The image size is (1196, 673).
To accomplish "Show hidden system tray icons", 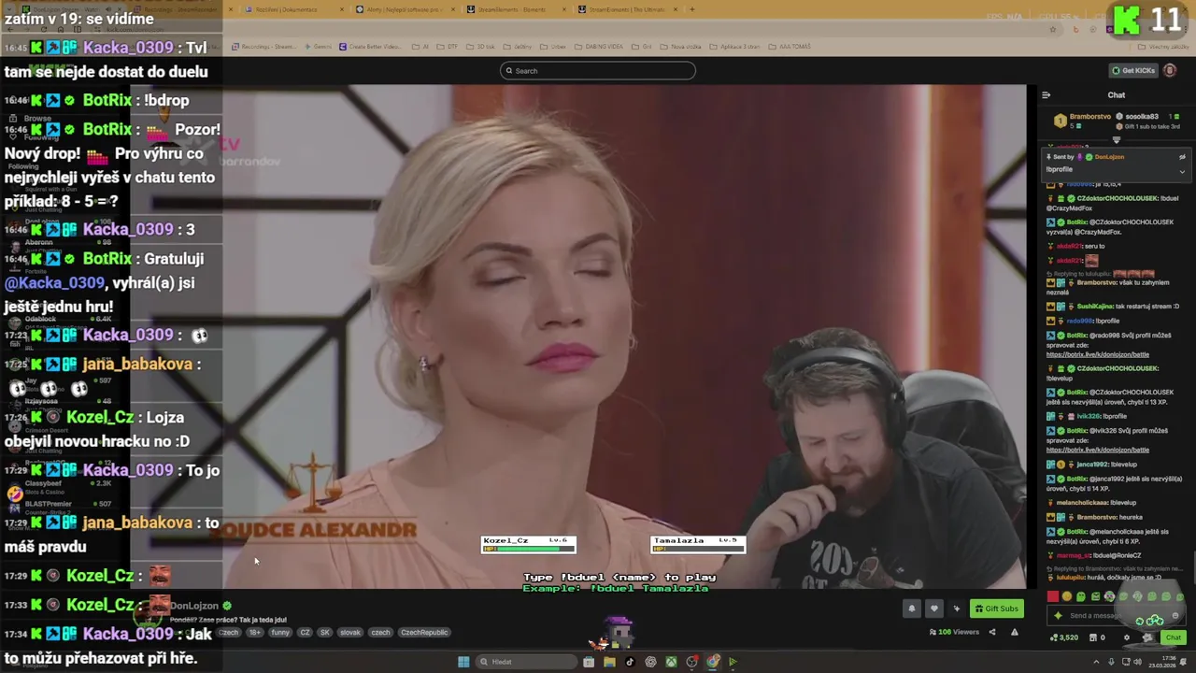I will [x=1096, y=663].
